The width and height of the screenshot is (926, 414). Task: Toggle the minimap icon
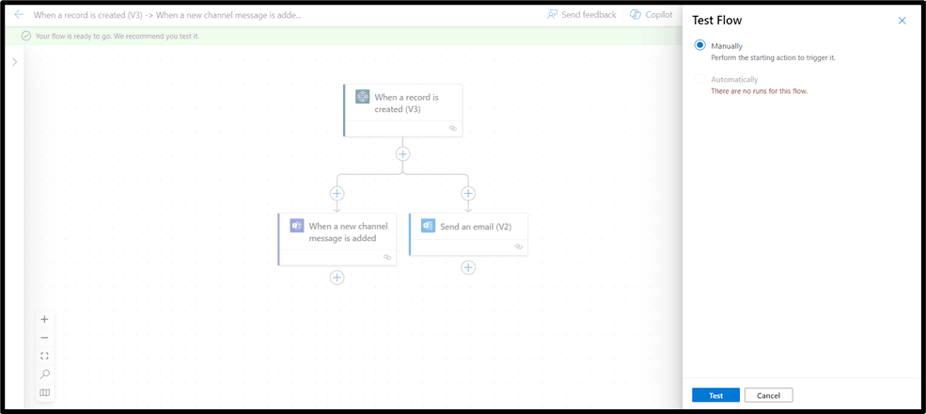(x=44, y=392)
